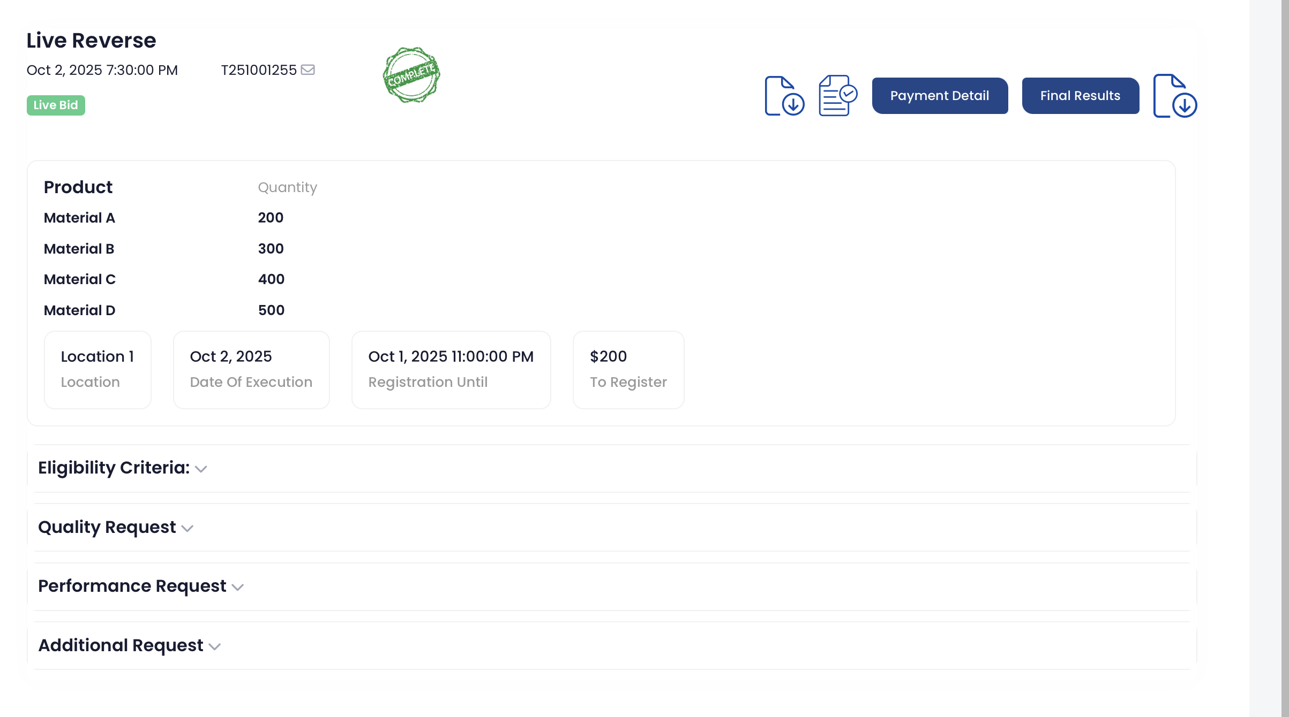This screenshot has width=1289, height=717.
Task: Expand the Additional Request chevron
Action: (x=215, y=647)
